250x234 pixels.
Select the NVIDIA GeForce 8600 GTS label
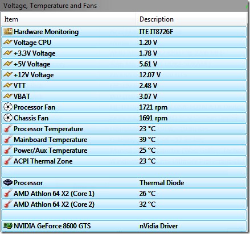tap(52, 226)
